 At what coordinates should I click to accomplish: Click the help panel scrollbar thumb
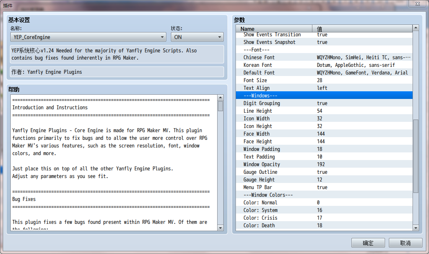(220, 106)
